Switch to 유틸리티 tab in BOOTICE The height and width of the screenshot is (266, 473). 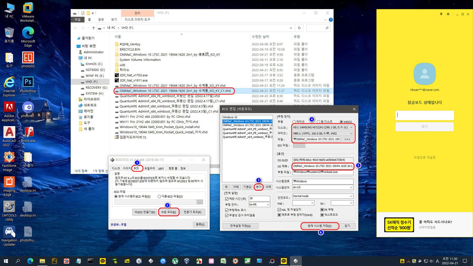(x=150, y=169)
